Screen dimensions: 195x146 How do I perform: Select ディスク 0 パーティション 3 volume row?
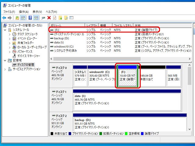(121, 34)
